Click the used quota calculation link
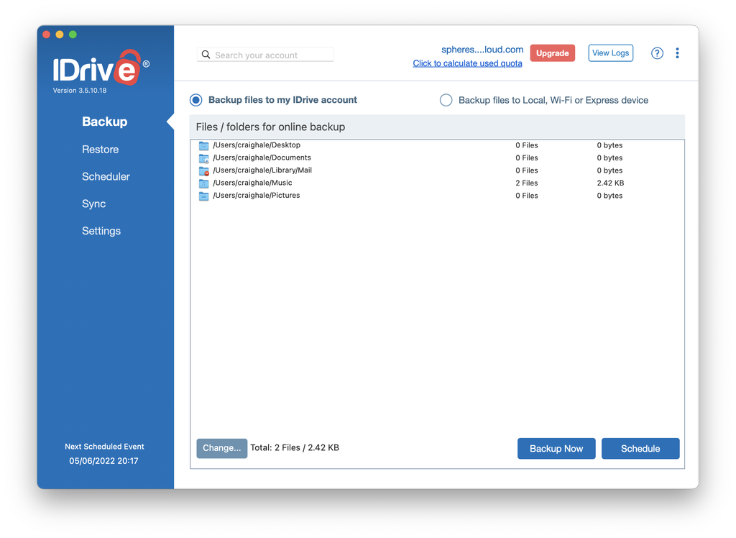Viewport: 736px width, 538px height. (x=467, y=63)
